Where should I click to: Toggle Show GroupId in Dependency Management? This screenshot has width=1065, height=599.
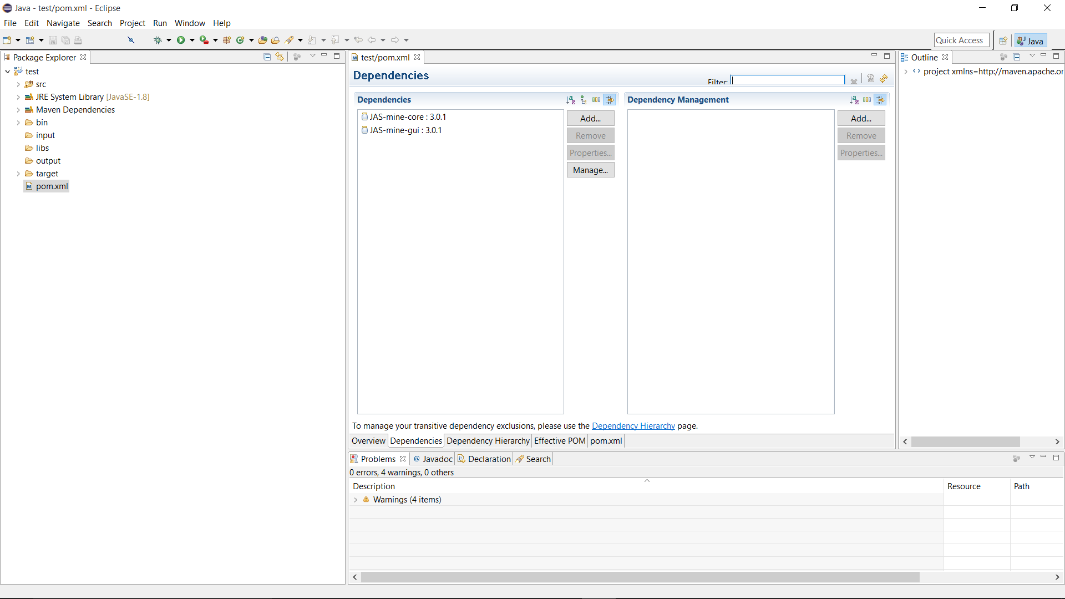coord(867,100)
